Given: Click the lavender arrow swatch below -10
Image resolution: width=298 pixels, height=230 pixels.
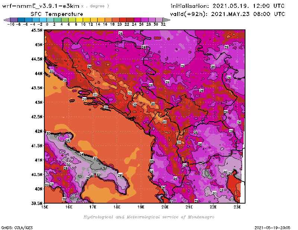Looking at the screenshot, I should pyautogui.click(x=7, y=20).
